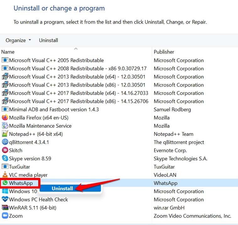Screen dimensions: 238x225
Task: Select the TuxGuitar program name
Action: tap(19, 167)
